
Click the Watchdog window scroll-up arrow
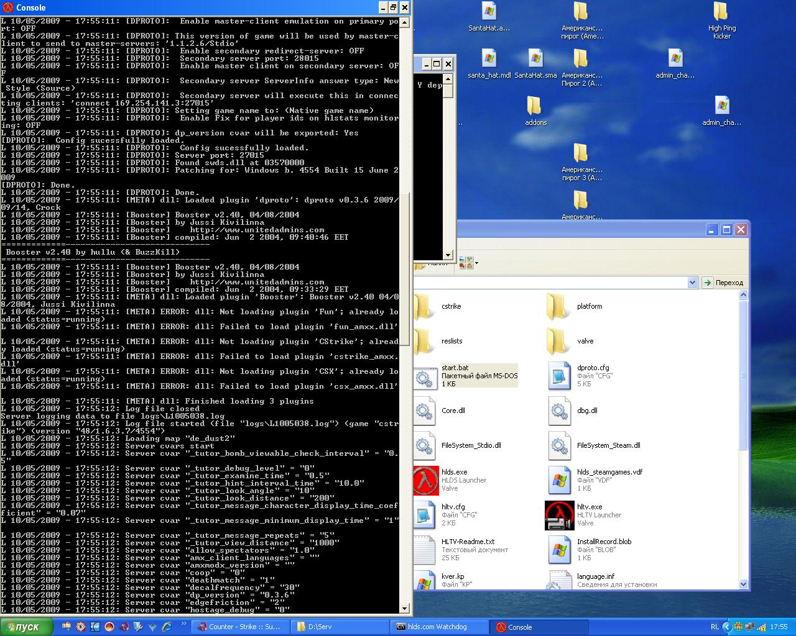(x=448, y=78)
